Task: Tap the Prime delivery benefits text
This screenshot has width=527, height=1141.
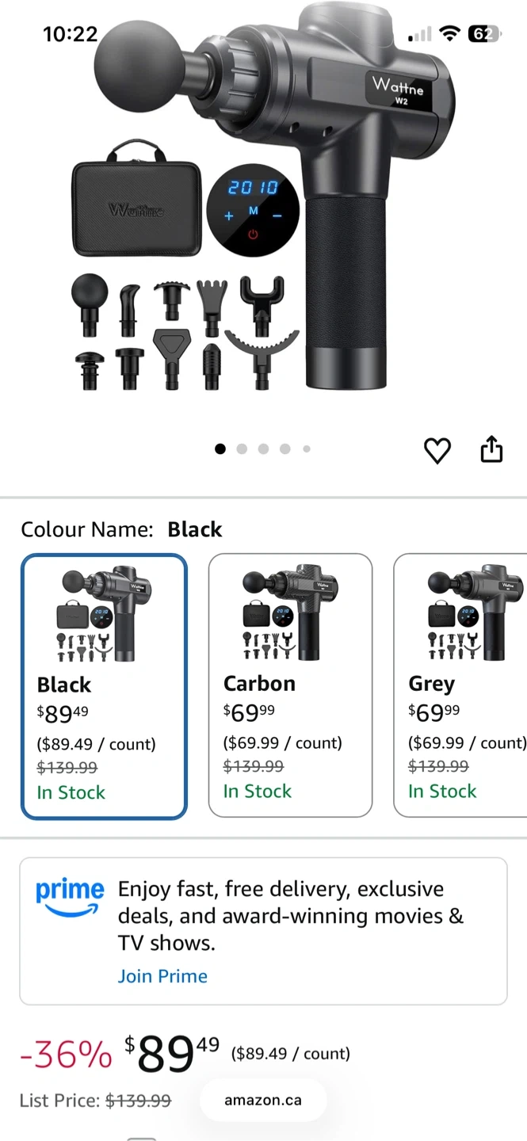Action: [290, 916]
